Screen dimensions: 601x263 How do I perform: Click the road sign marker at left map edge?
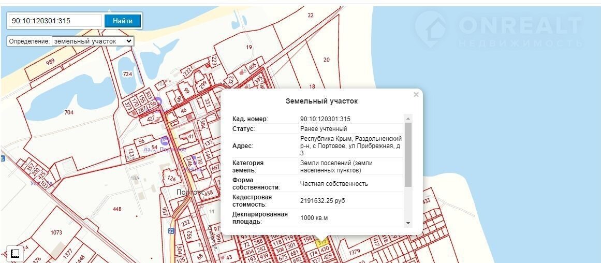point(2,158)
